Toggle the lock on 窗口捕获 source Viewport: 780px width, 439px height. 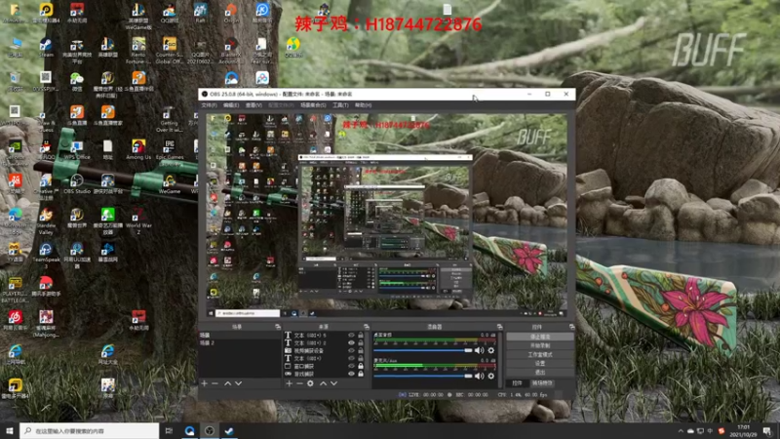pos(361,366)
